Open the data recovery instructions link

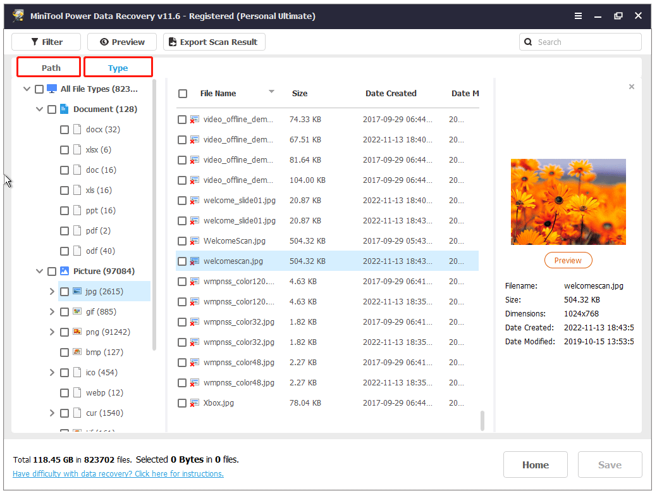118,473
